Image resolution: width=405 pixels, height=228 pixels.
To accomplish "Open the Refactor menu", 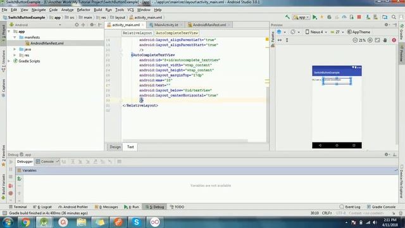I will pyautogui.click(x=84, y=10).
